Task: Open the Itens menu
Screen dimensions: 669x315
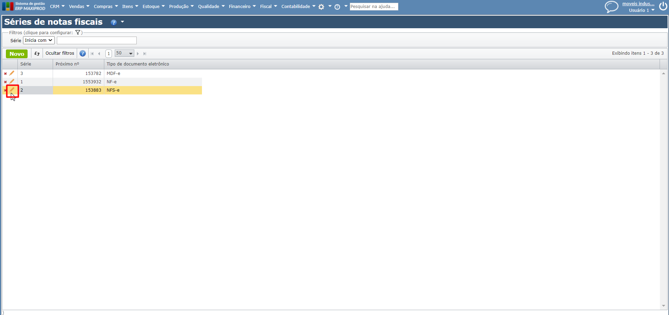Action: [x=130, y=6]
